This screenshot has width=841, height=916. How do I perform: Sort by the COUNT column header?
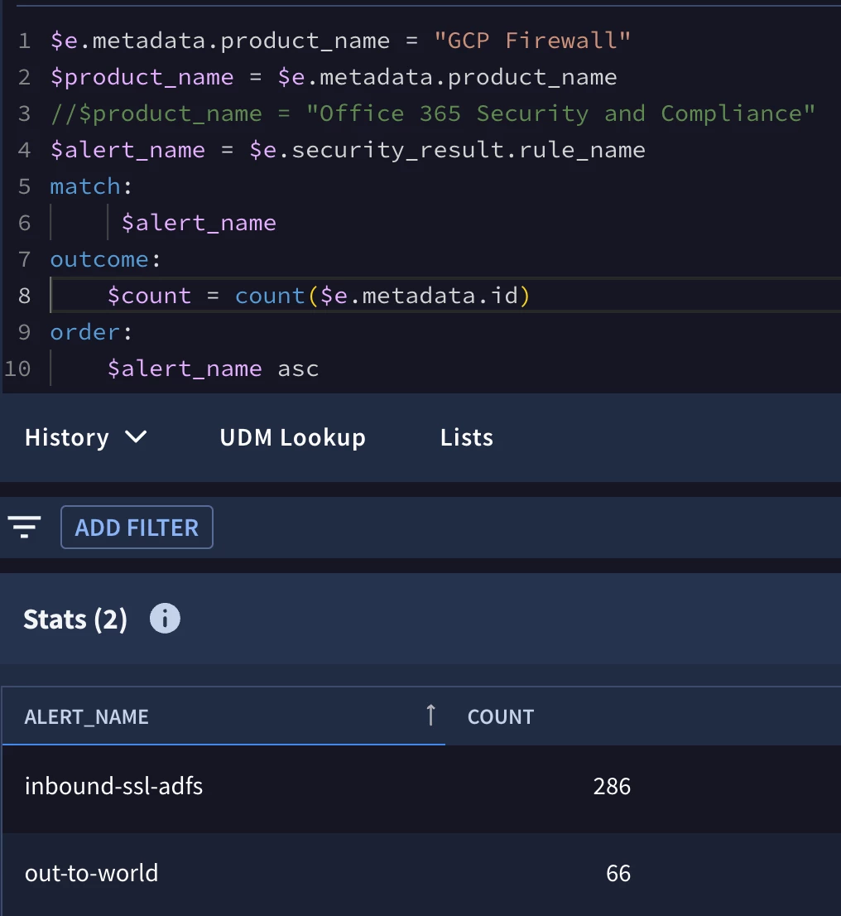501,716
